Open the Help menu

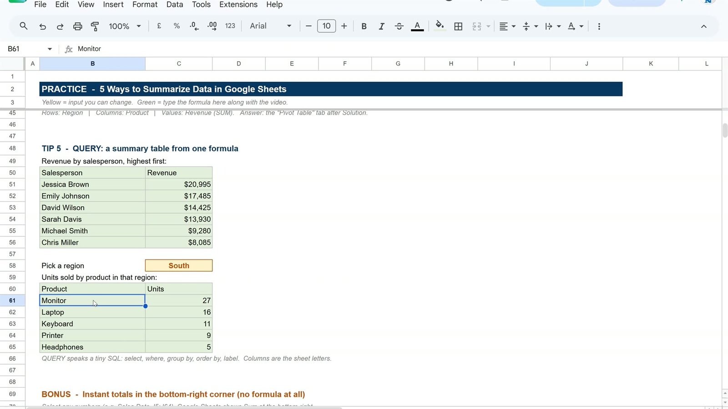(x=274, y=5)
